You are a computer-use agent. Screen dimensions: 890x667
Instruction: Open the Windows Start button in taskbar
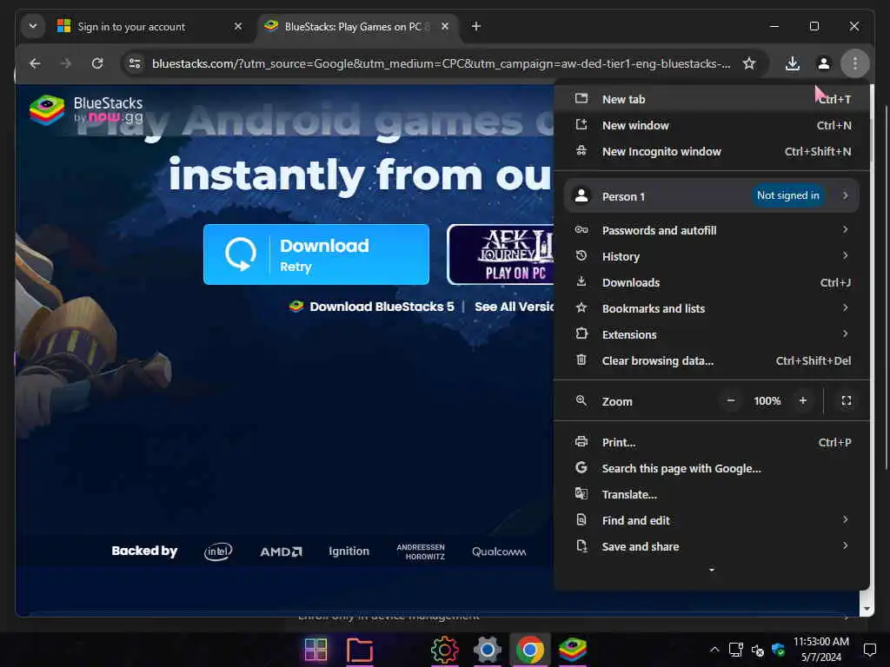316,650
